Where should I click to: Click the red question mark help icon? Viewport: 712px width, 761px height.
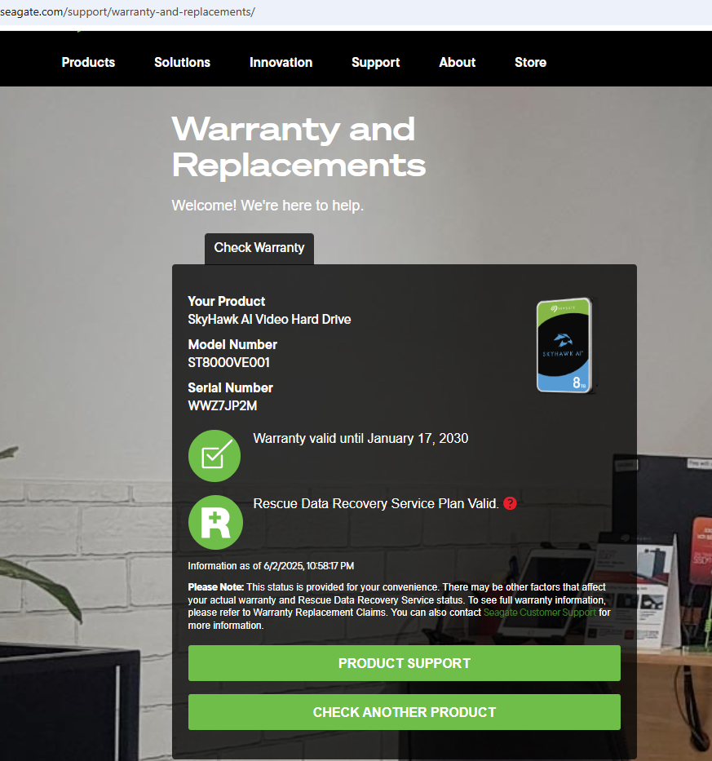click(x=510, y=503)
